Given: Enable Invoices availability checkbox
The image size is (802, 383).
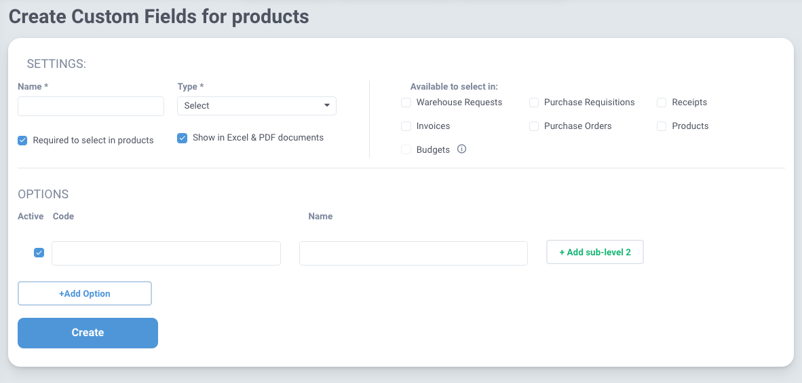Looking at the screenshot, I should pos(406,126).
